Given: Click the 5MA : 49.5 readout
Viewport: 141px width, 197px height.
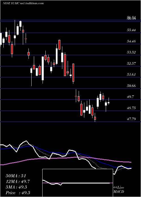Looking at the screenshot, I should pos(16,187).
